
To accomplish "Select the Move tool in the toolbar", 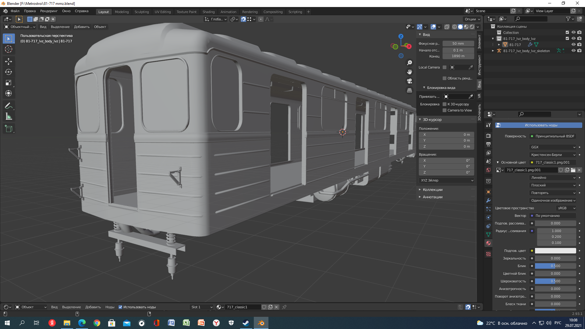I will click(9, 62).
